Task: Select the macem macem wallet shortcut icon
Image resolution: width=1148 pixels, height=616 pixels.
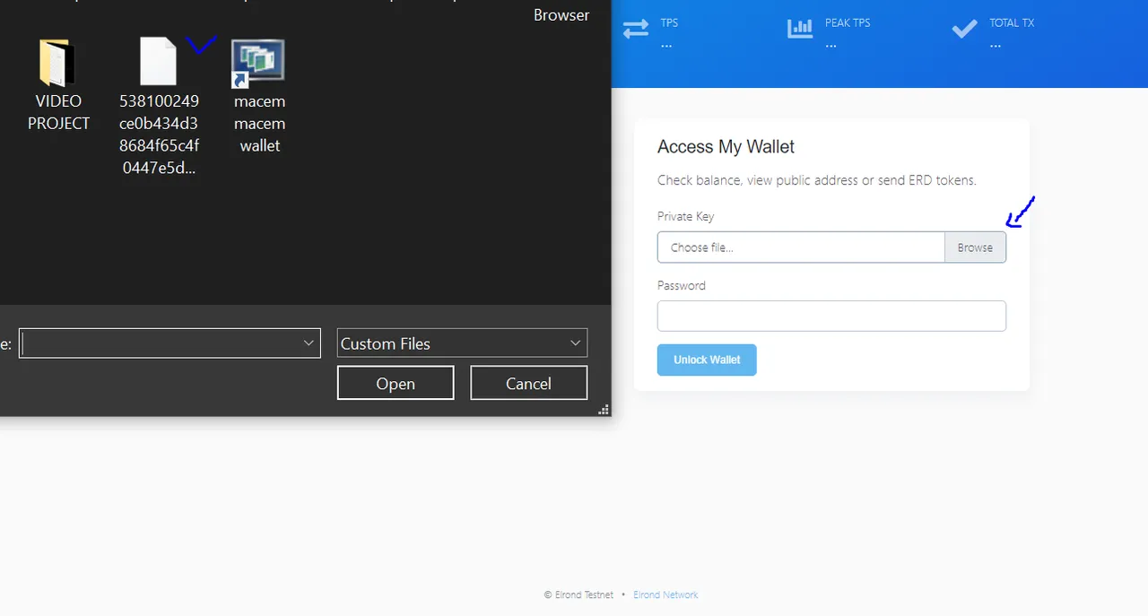Action: pyautogui.click(x=258, y=63)
